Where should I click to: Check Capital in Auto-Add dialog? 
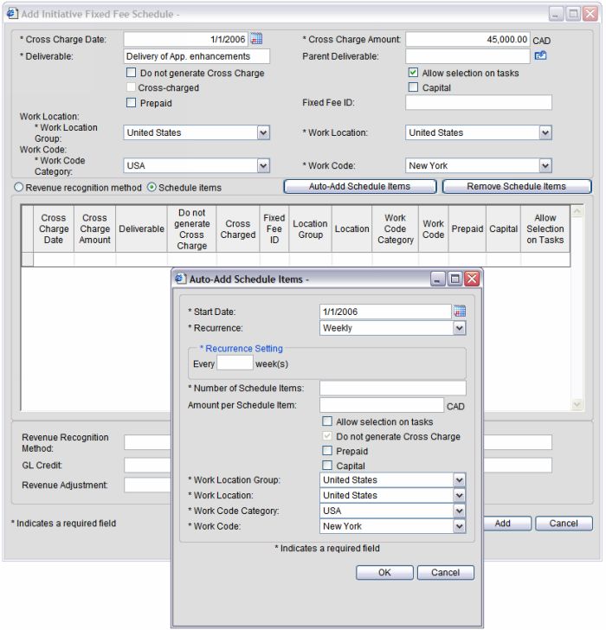pos(327,466)
